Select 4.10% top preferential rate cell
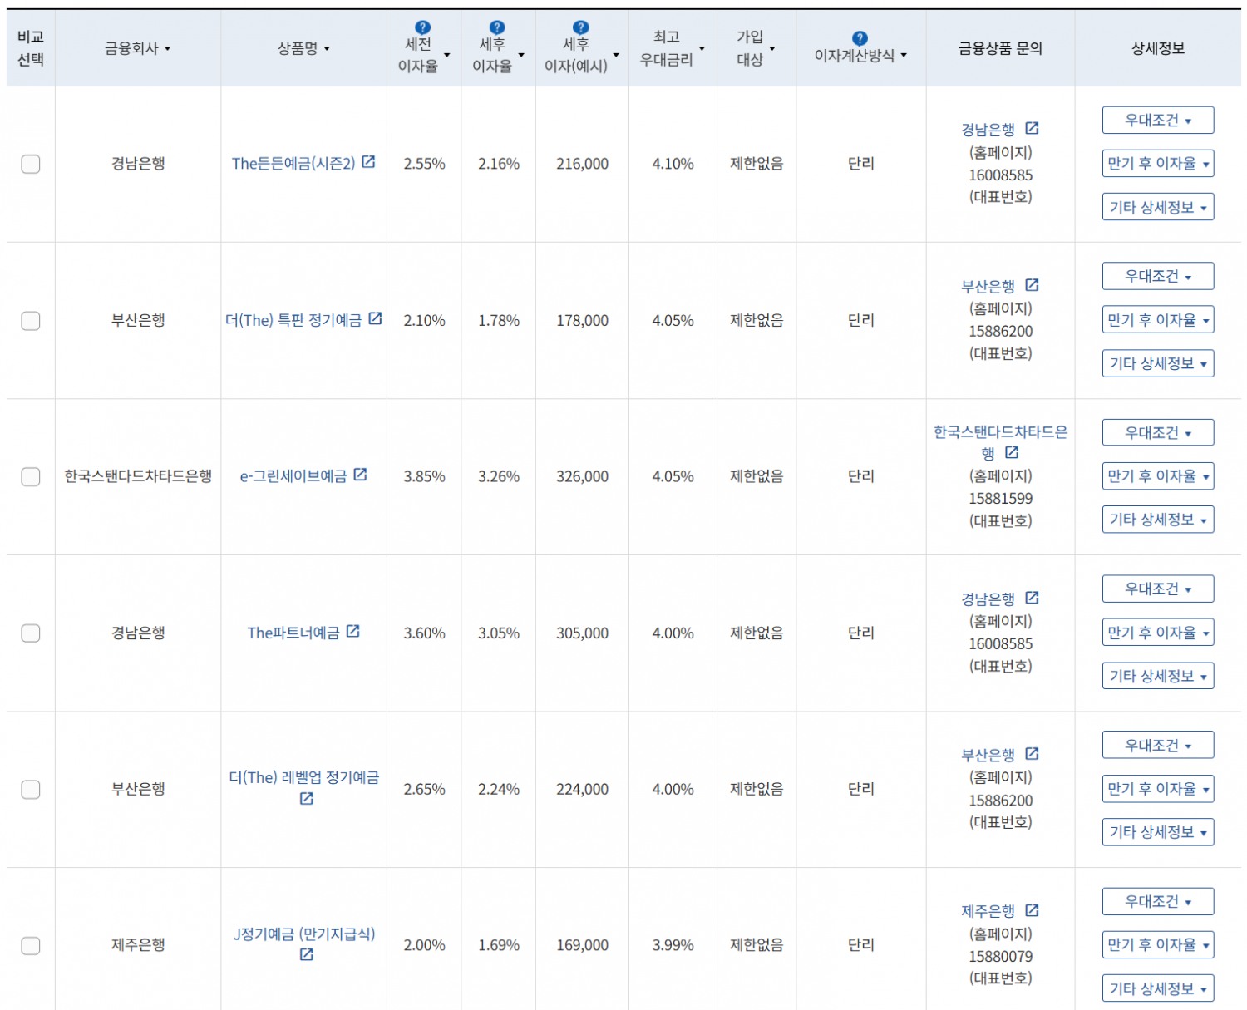Screen dimensions: 1247x1010 [x=673, y=164]
